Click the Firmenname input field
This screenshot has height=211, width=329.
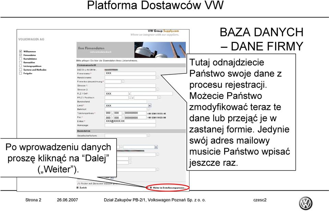(130, 73)
